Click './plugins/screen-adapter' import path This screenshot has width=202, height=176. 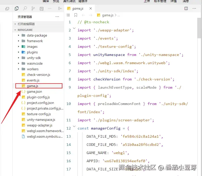tap(123, 120)
